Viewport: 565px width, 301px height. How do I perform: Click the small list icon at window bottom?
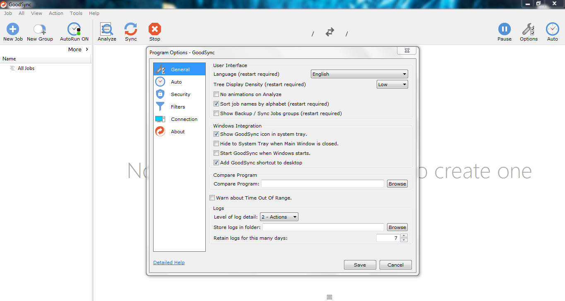click(x=329, y=297)
